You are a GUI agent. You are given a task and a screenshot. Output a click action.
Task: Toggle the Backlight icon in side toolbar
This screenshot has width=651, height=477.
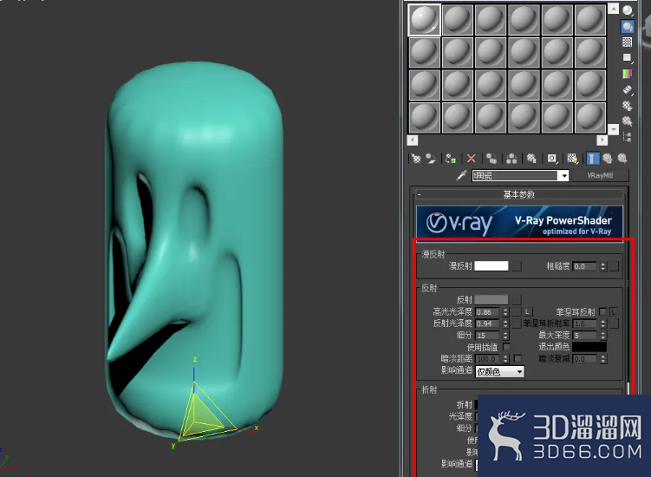click(x=628, y=26)
